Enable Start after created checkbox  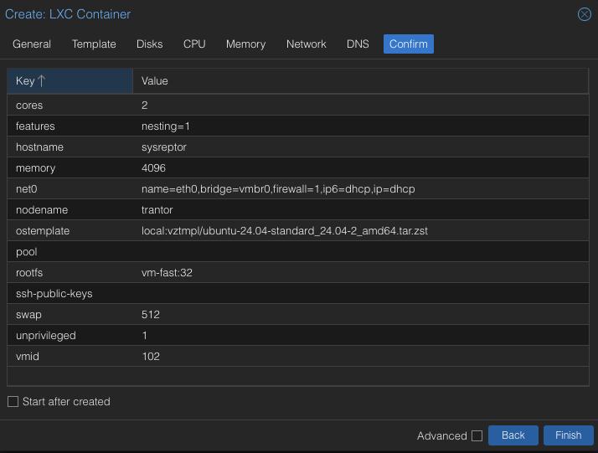coord(13,402)
